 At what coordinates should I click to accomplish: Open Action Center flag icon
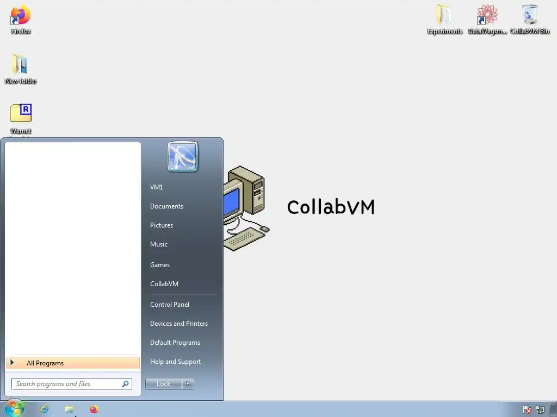coord(527,410)
